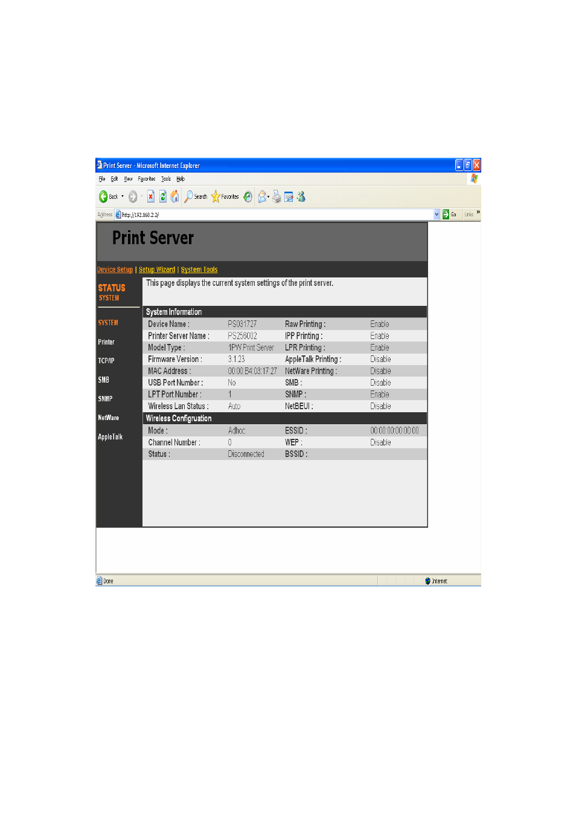Click the model type 1PW Print Server
Viewport: 576px width, 816px height.
(251, 348)
